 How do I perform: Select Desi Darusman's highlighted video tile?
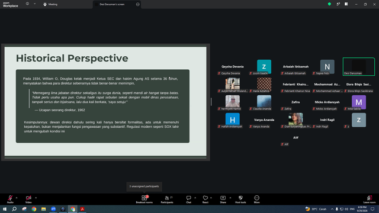(359, 67)
